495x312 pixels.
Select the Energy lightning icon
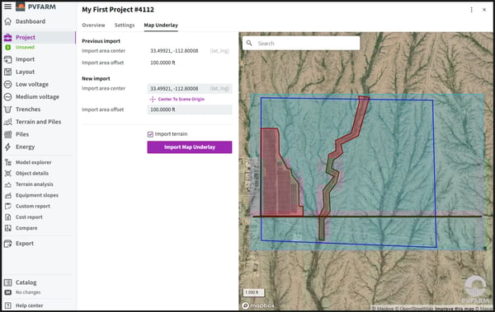click(x=8, y=147)
